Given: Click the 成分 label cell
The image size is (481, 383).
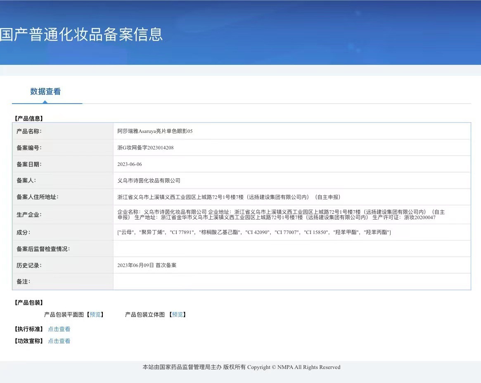Looking at the screenshot, I should pos(63,232).
